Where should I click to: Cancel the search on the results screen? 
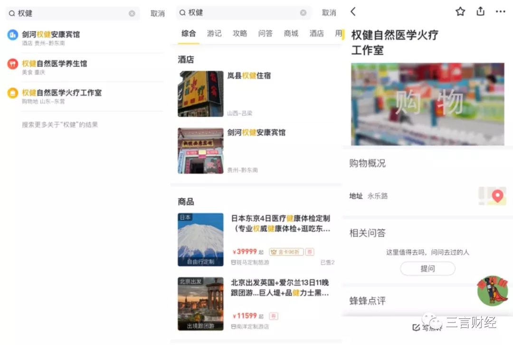329,13
